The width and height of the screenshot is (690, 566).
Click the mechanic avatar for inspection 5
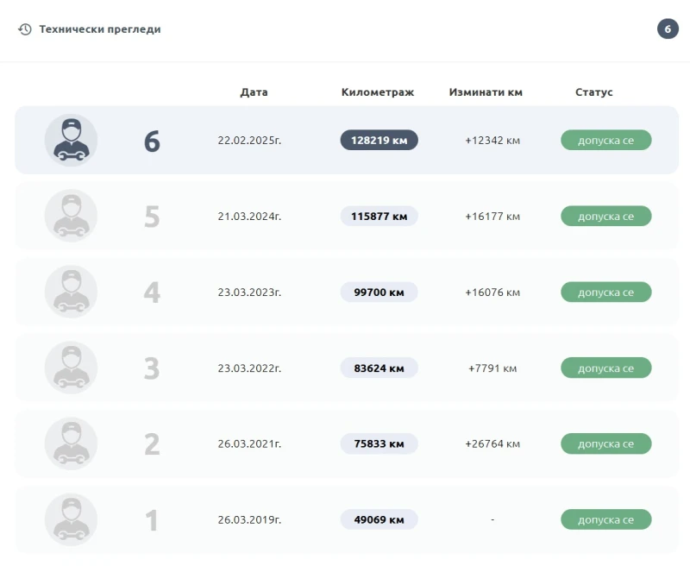71,216
